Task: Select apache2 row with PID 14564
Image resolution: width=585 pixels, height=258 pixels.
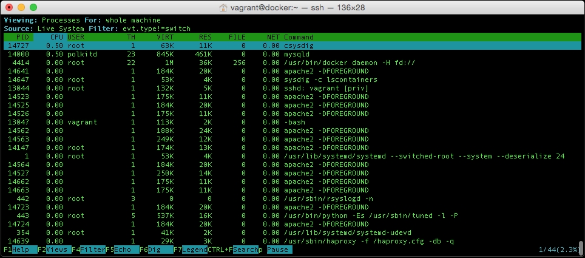Action: pos(292,165)
